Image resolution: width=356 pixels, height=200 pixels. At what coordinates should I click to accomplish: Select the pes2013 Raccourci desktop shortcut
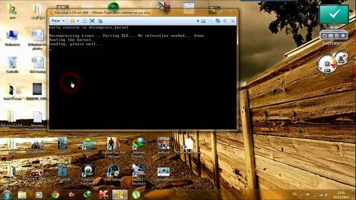tap(139, 174)
